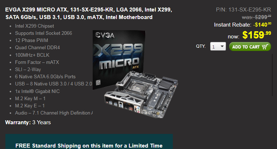This screenshot has height=149, width=277.
Task: Click the QR code on the box
Action: (98, 83)
